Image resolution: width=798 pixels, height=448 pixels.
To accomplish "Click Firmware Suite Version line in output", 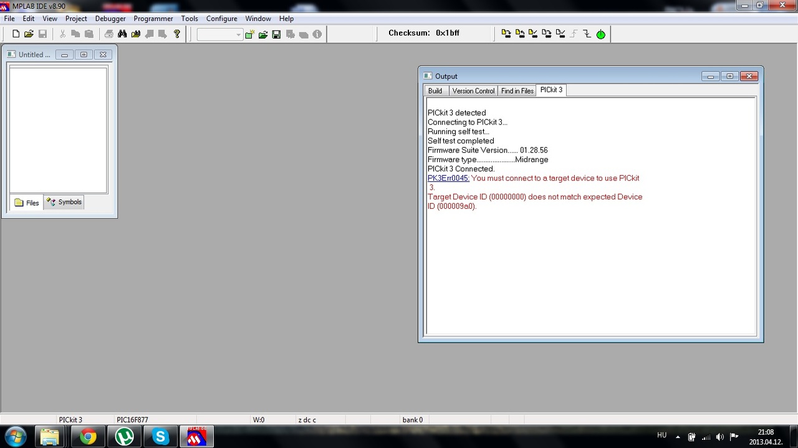I will [488, 150].
